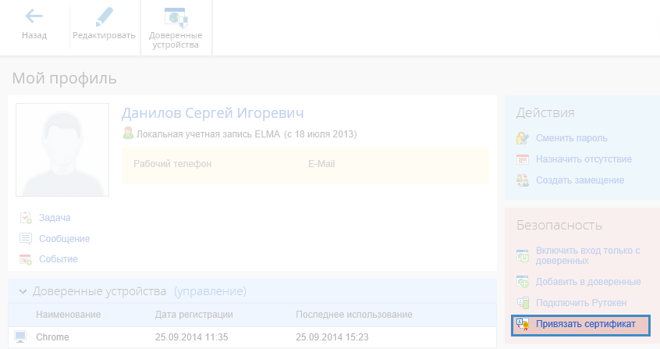660x349 pixels.
Task: Click the local account user icon
Action: coord(128,134)
